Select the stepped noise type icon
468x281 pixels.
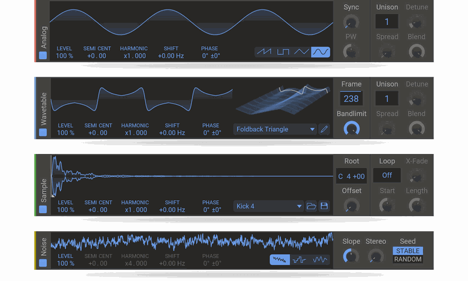pos(300,259)
